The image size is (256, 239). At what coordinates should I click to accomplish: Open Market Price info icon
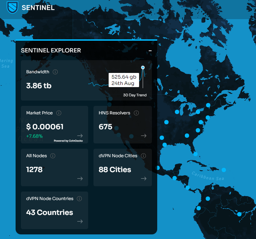click(x=59, y=113)
